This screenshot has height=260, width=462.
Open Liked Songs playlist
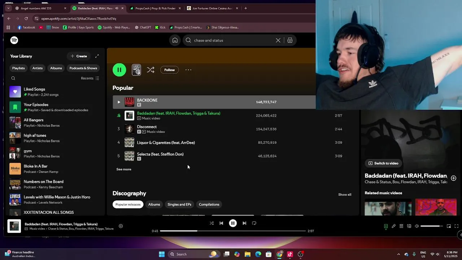click(55, 92)
